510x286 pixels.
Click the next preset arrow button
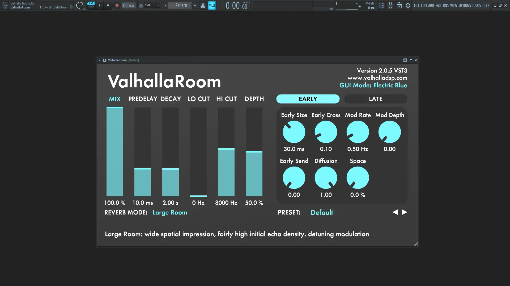[405, 212]
